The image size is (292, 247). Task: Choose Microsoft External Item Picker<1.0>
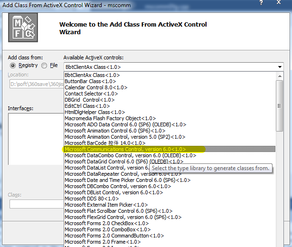point(170,205)
